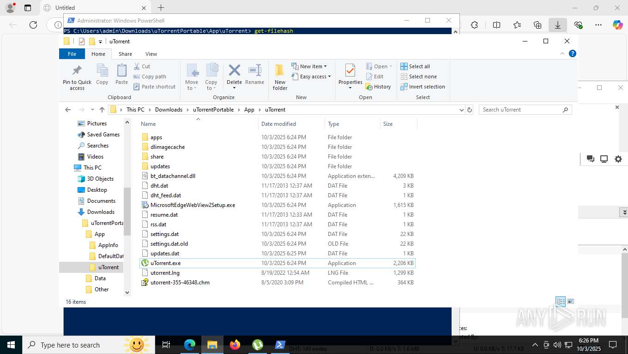
Task: Click the Search uTorrent box
Action: 525,110
